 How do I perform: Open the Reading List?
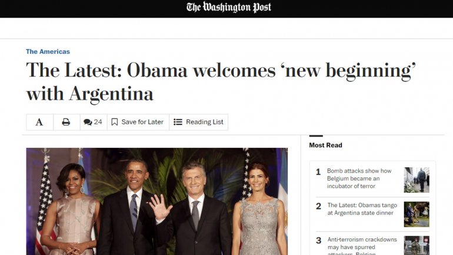(198, 122)
